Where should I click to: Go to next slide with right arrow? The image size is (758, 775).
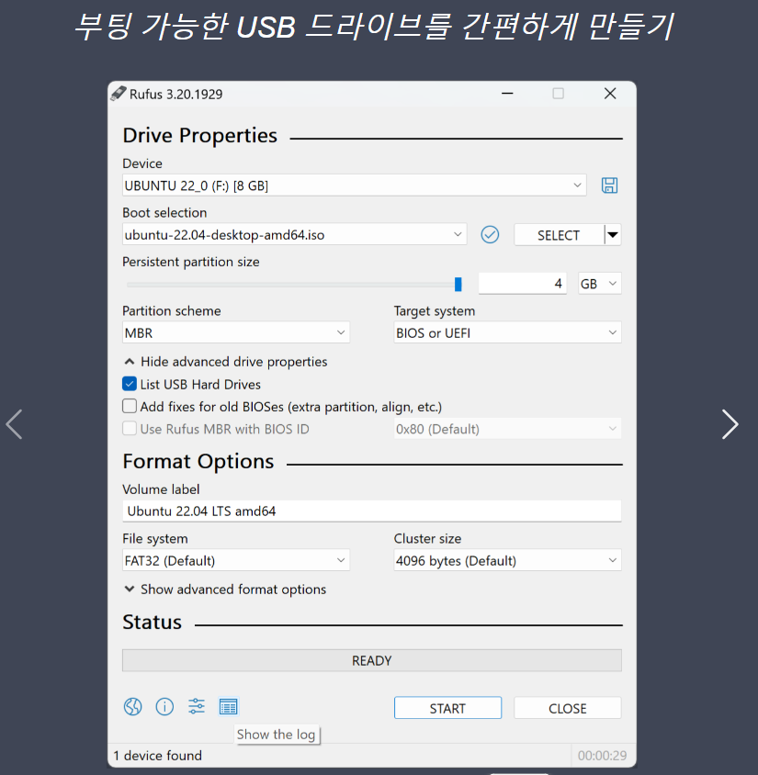[x=730, y=423]
